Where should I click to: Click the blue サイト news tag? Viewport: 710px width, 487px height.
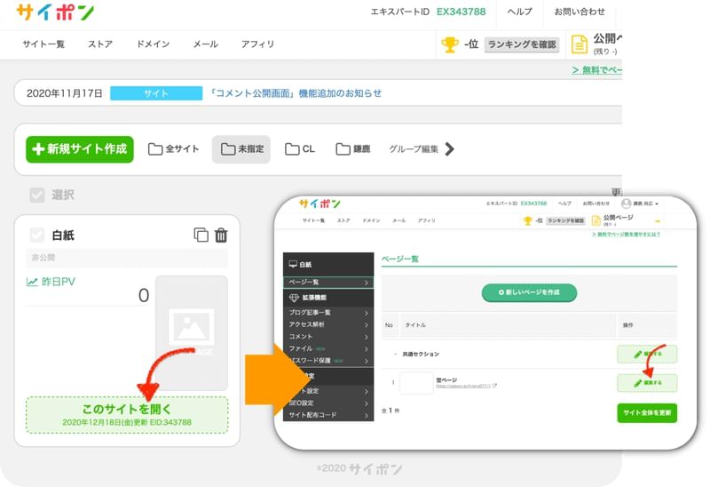[156, 93]
